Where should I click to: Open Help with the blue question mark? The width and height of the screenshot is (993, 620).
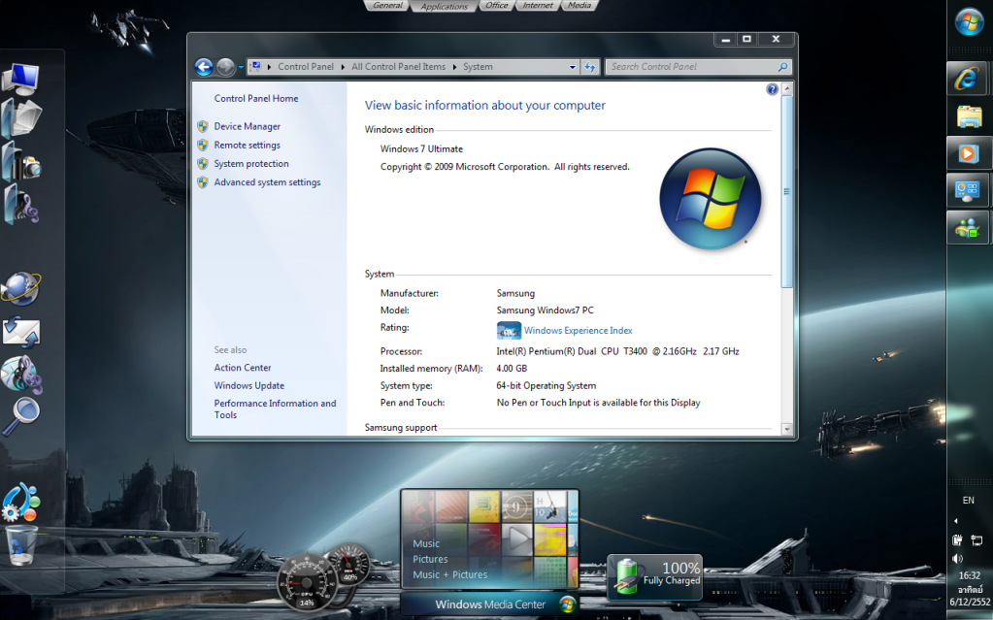pyautogui.click(x=772, y=89)
